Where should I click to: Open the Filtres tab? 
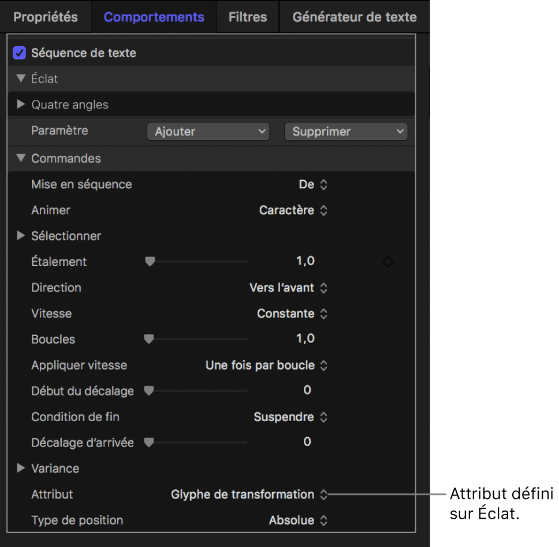[x=247, y=17]
